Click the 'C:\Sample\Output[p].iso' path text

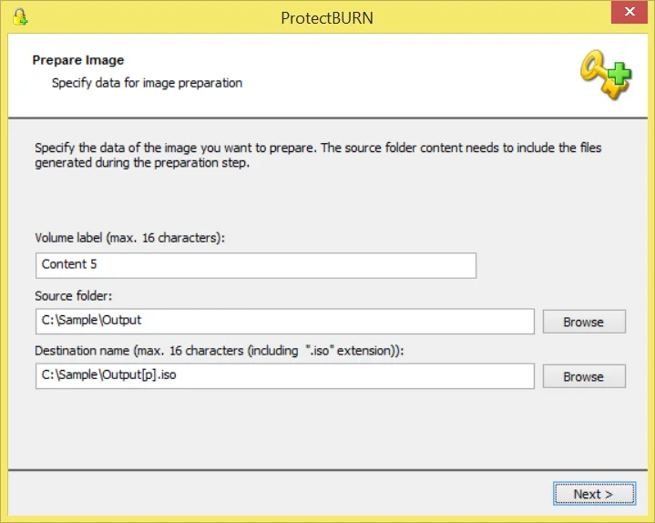pos(109,376)
